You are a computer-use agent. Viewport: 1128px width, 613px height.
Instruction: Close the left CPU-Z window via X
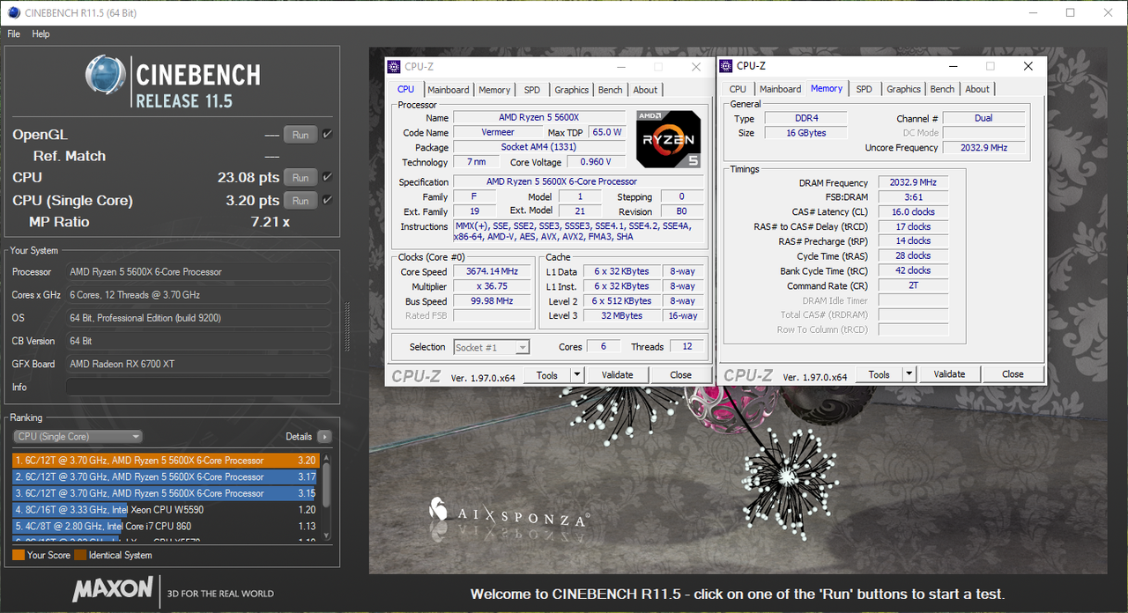696,67
